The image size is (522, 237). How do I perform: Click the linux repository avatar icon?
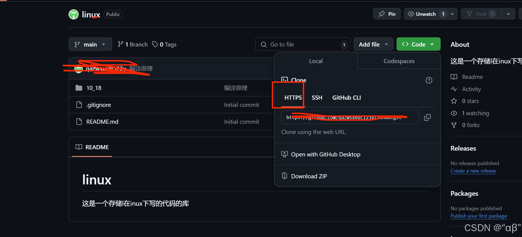point(74,14)
